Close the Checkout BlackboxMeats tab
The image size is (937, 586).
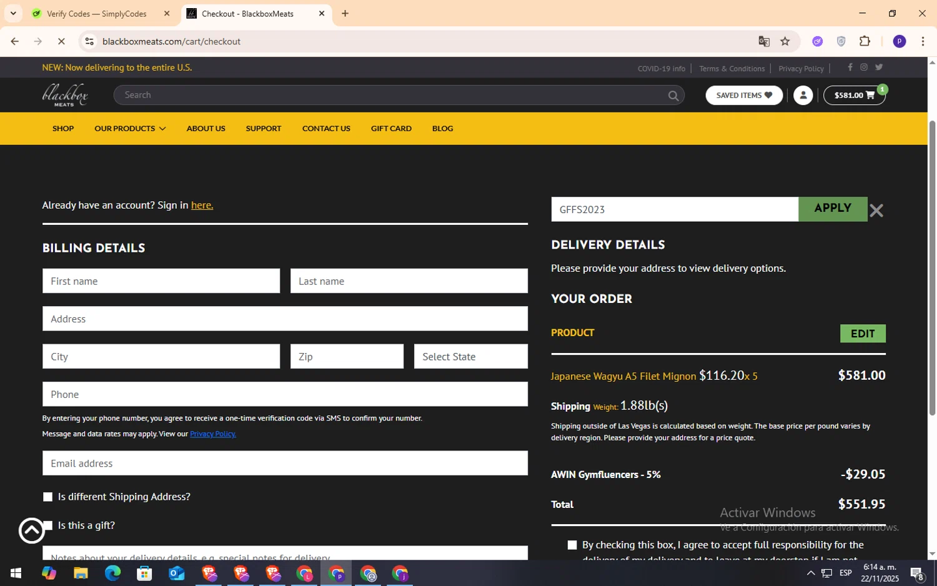tap(322, 13)
